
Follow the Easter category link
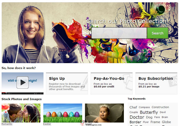(47, 124)
